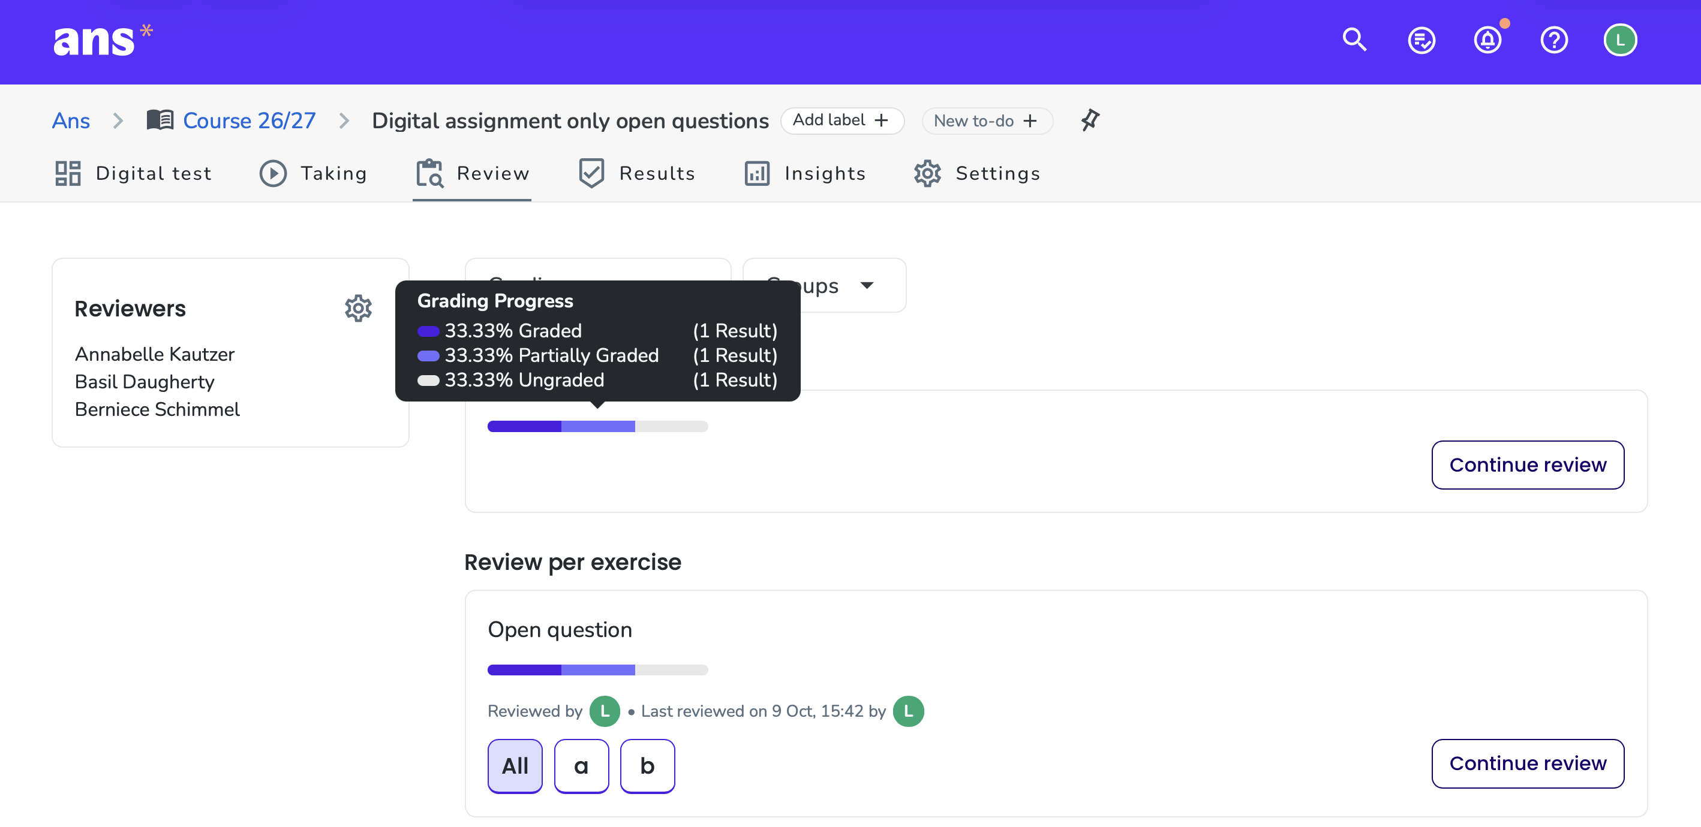Click the ans logo

pyautogui.click(x=103, y=41)
